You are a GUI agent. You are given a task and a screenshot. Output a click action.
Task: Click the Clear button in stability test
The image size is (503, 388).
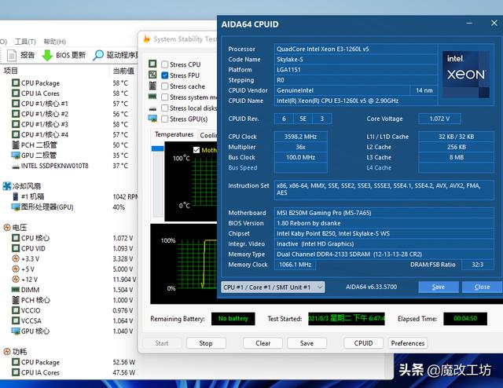263,343
